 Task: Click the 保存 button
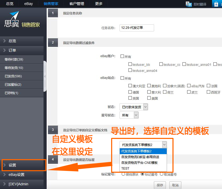point(160,185)
